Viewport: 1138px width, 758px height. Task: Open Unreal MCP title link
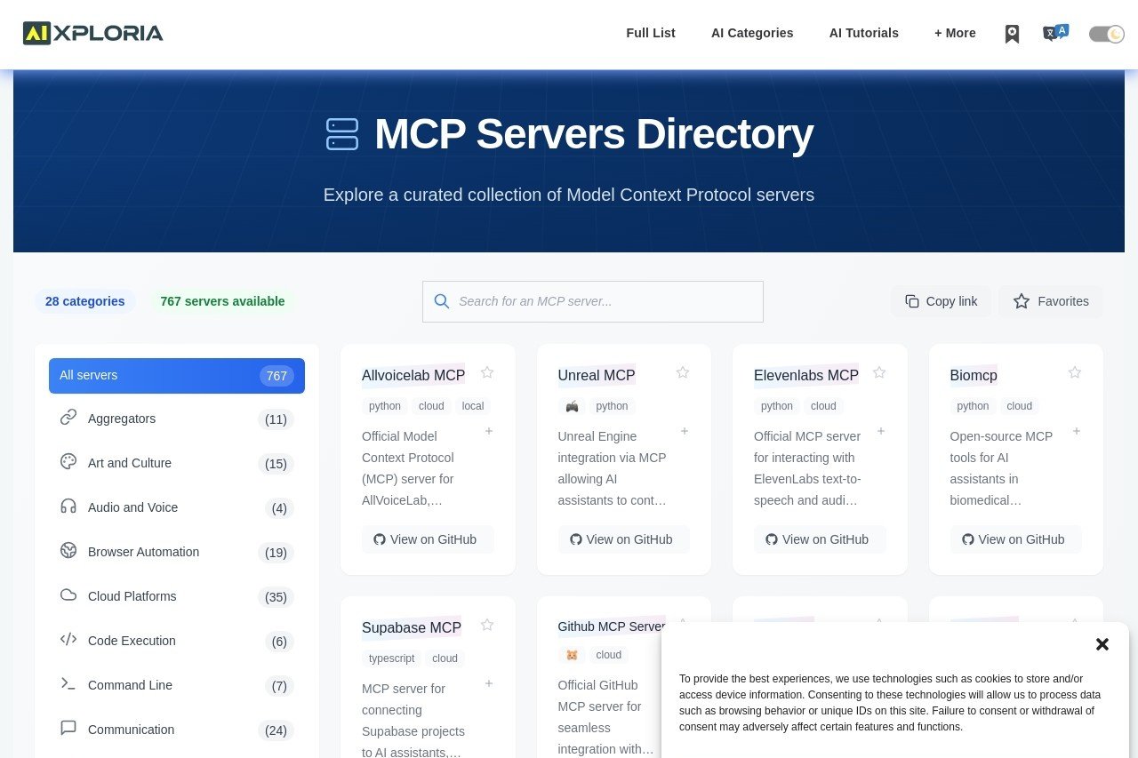tap(597, 376)
